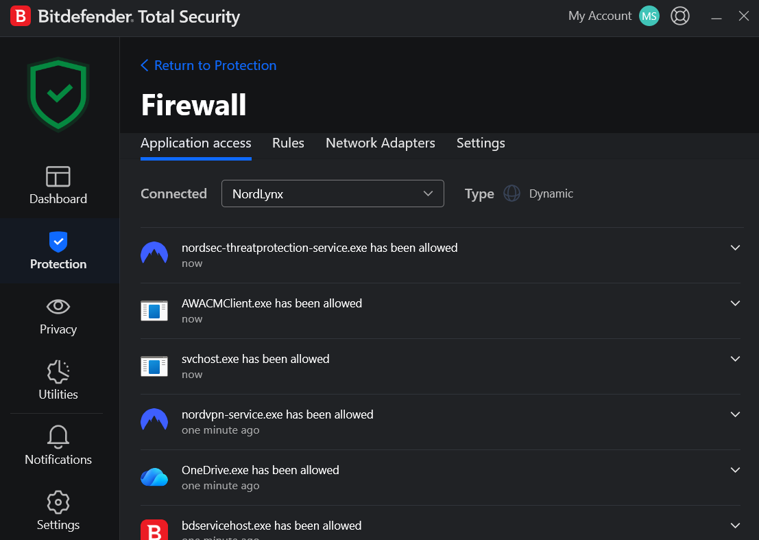Click the MS account avatar
759x540 pixels.
pyautogui.click(x=649, y=16)
